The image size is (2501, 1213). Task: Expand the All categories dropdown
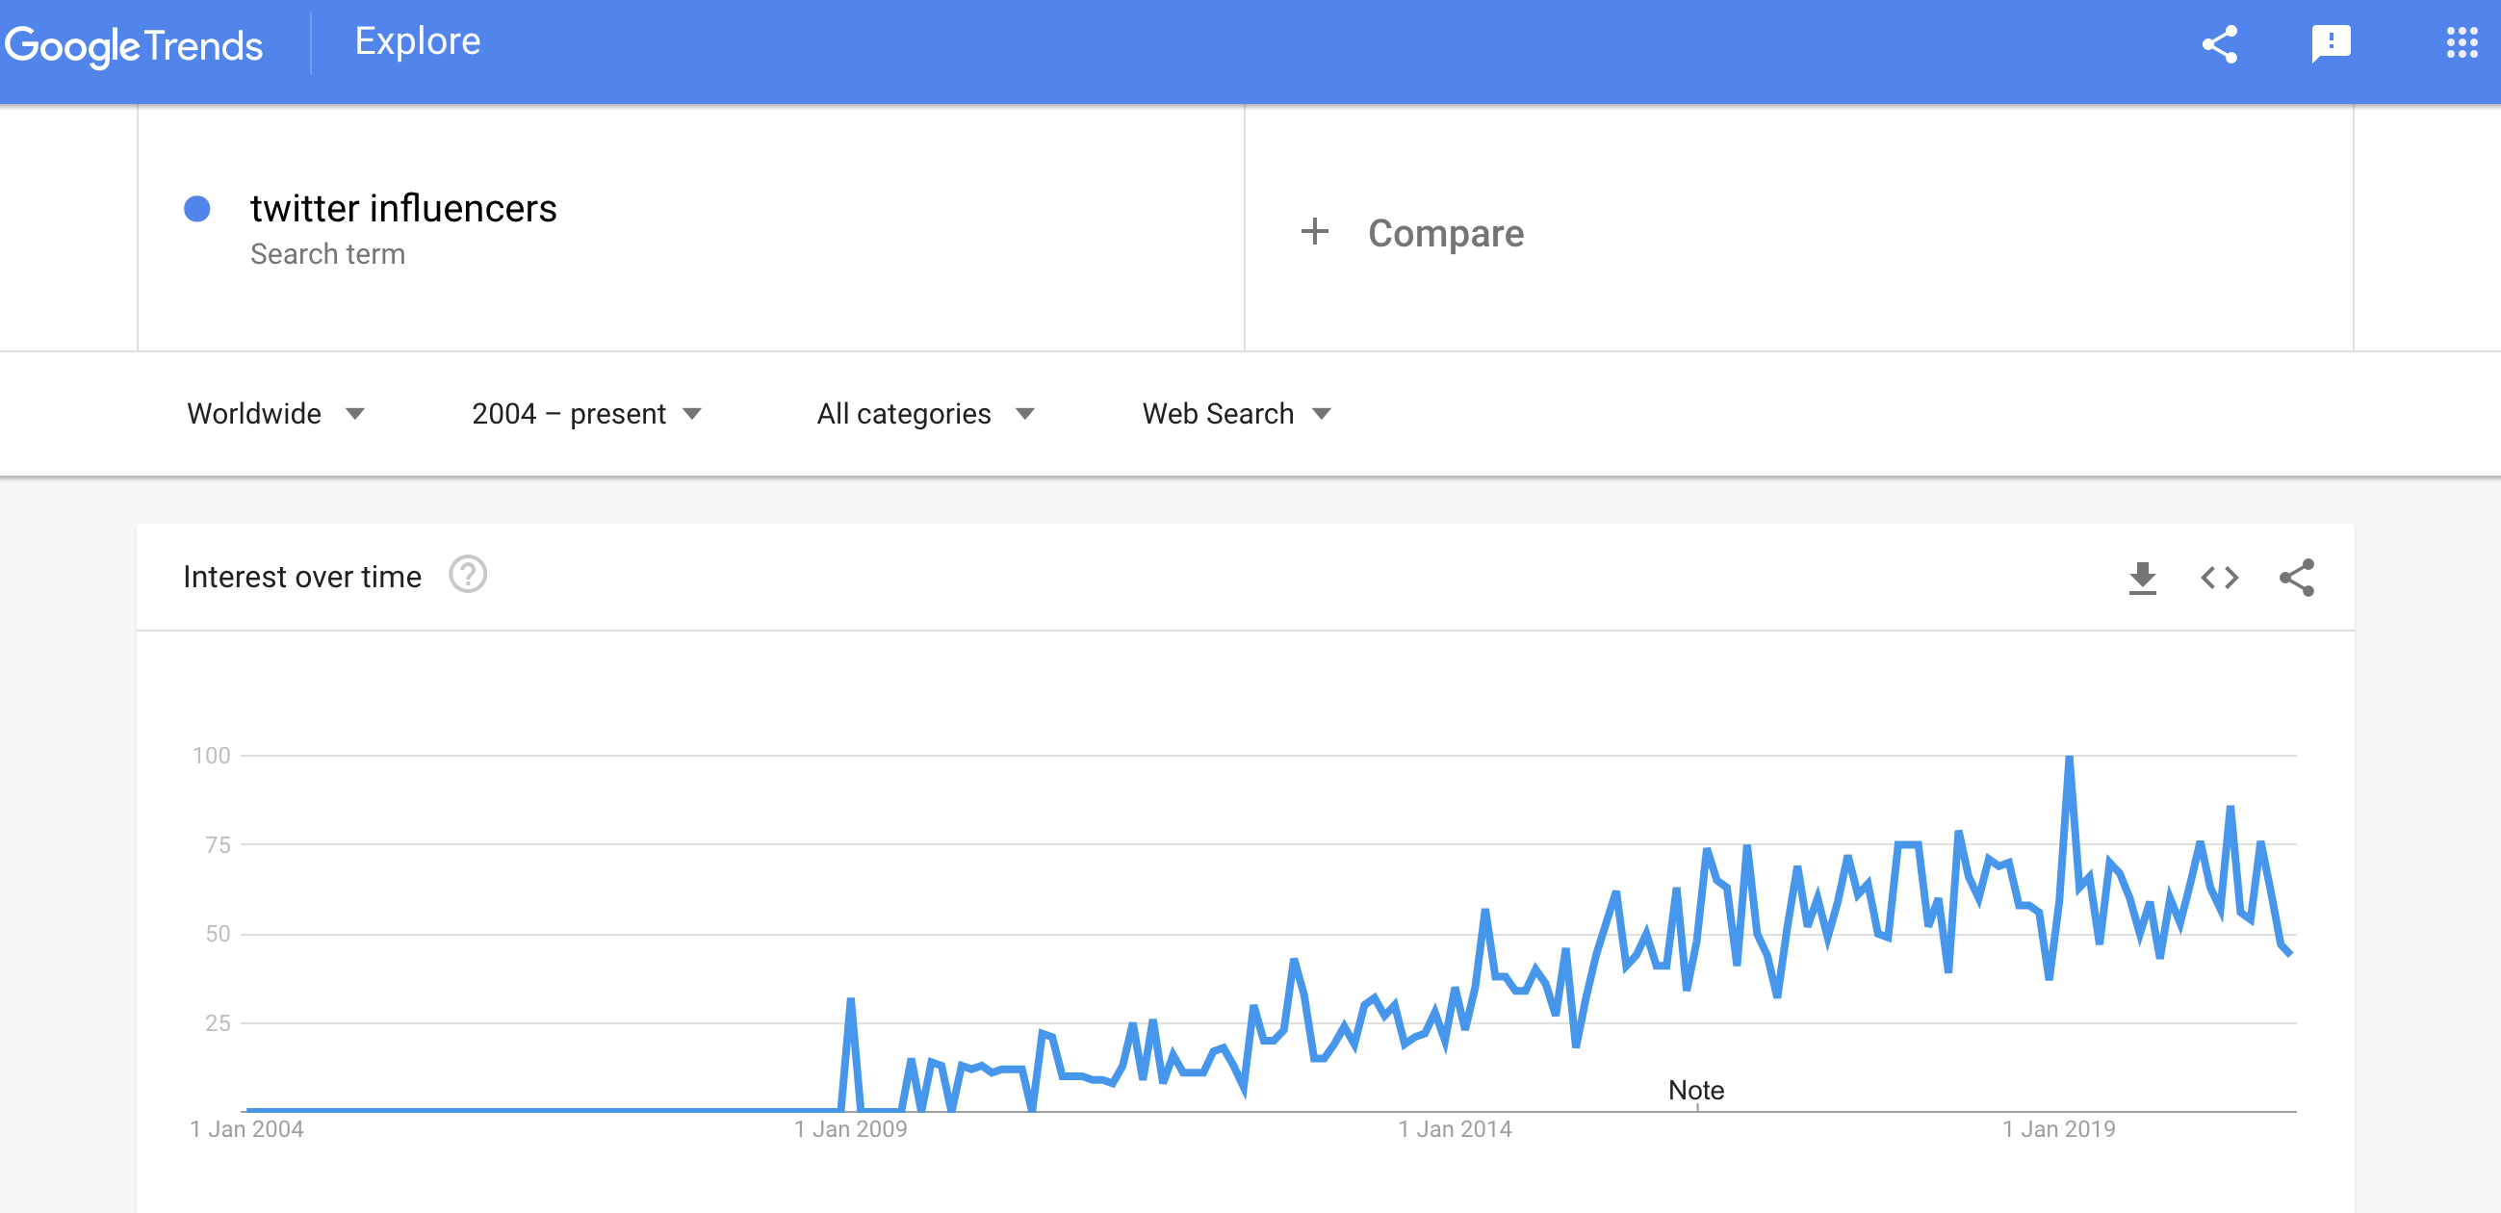coord(925,414)
